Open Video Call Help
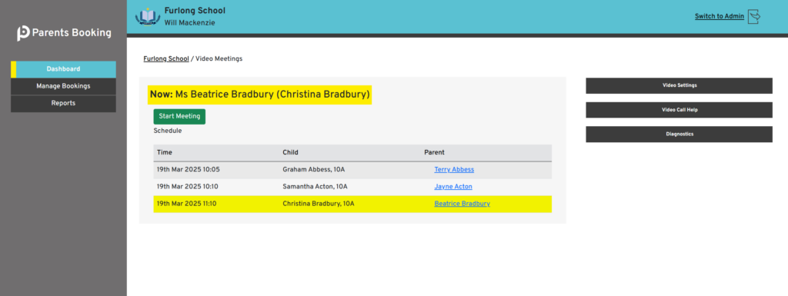 (x=679, y=110)
